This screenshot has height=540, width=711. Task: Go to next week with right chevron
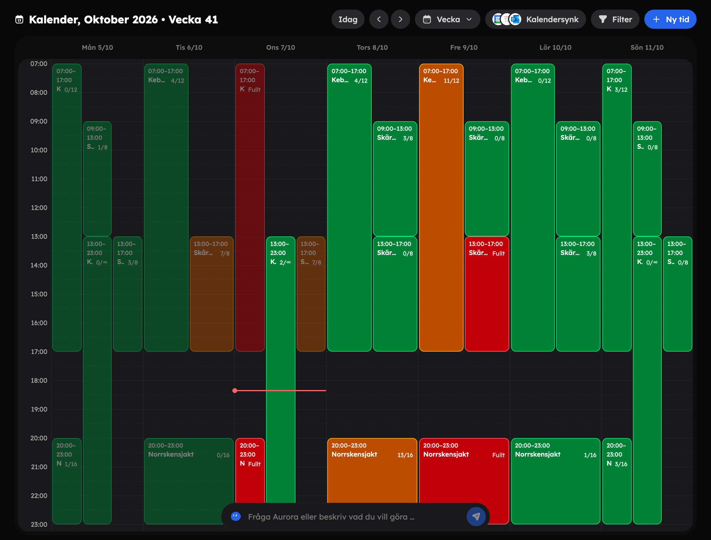(400, 19)
